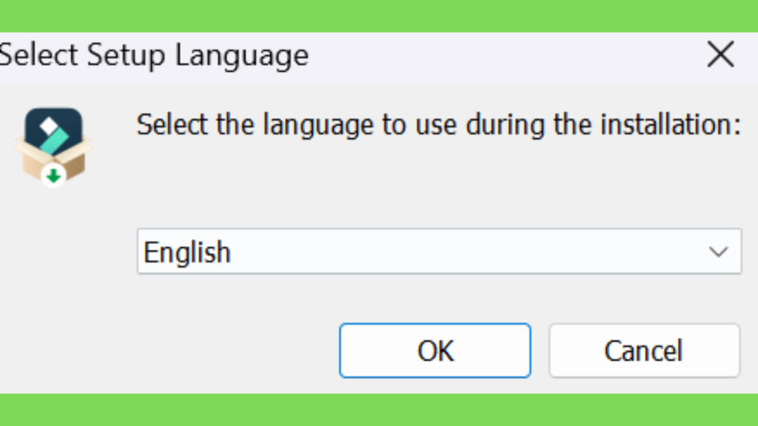Select the English text in language field
This screenshot has height=426, width=758.
pyautogui.click(x=187, y=253)
